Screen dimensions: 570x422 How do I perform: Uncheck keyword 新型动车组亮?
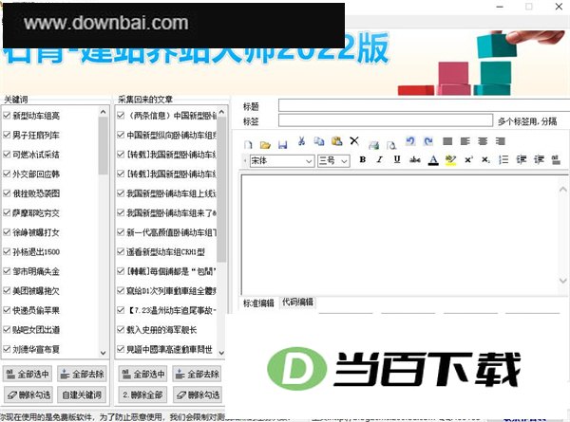7,116
